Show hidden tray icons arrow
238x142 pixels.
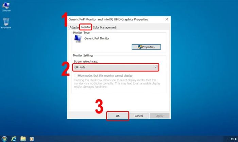pyautogui.click(x=228, y=139)
